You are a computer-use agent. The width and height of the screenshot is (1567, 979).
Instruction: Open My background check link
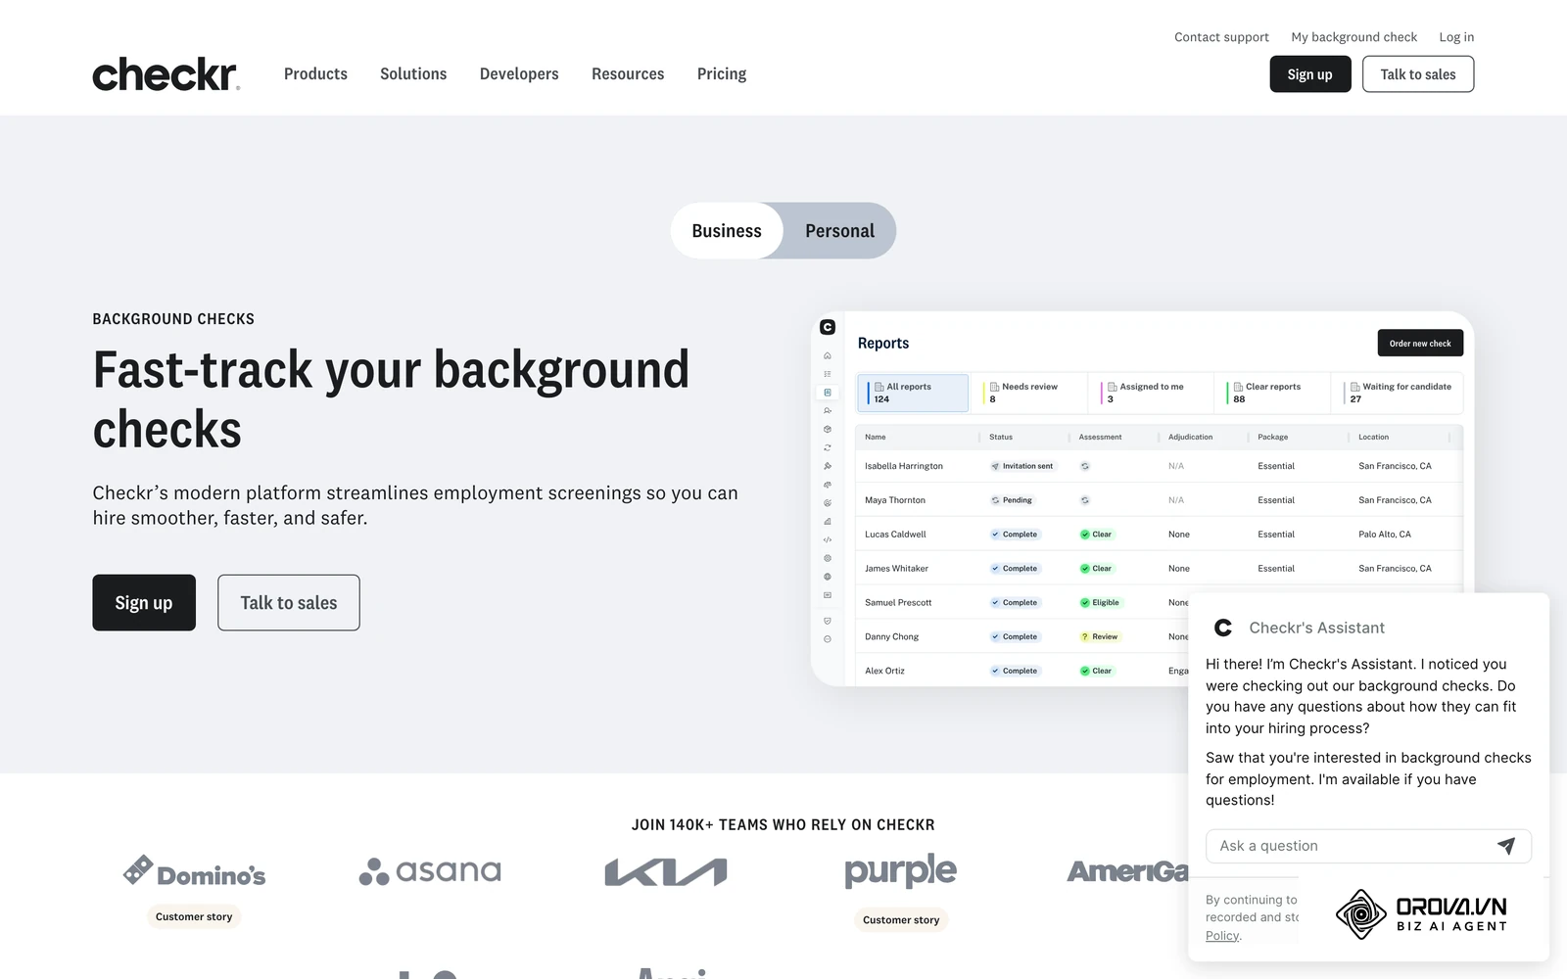pos(1353,37)
